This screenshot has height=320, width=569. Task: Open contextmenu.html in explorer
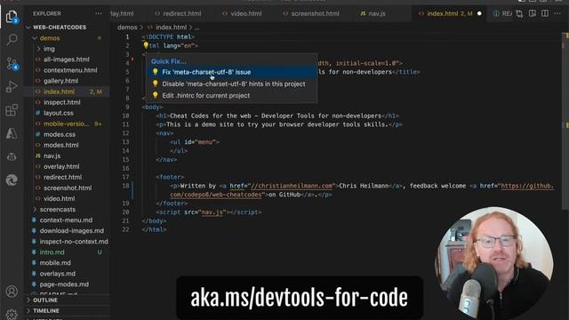point(70,70)
